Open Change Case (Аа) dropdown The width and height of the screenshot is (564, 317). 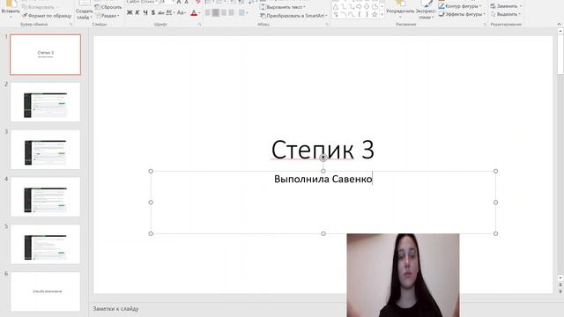coord(182,13)
